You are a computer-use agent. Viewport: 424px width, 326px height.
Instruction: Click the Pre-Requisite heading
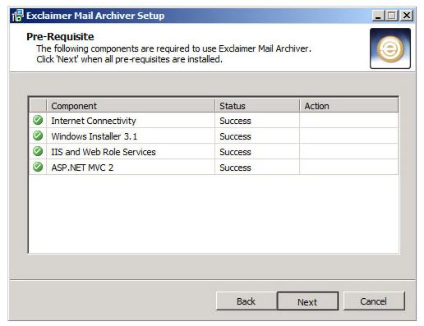coord(60,37)
